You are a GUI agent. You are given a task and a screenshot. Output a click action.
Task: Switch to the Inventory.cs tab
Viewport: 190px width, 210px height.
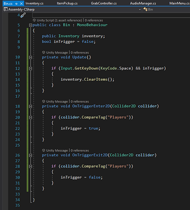point(34,3)
